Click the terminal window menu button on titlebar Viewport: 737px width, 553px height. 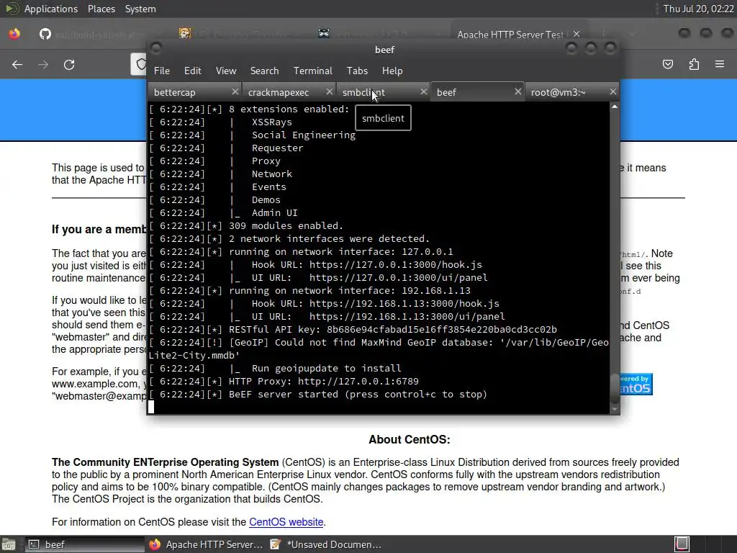tap(156, 48)
